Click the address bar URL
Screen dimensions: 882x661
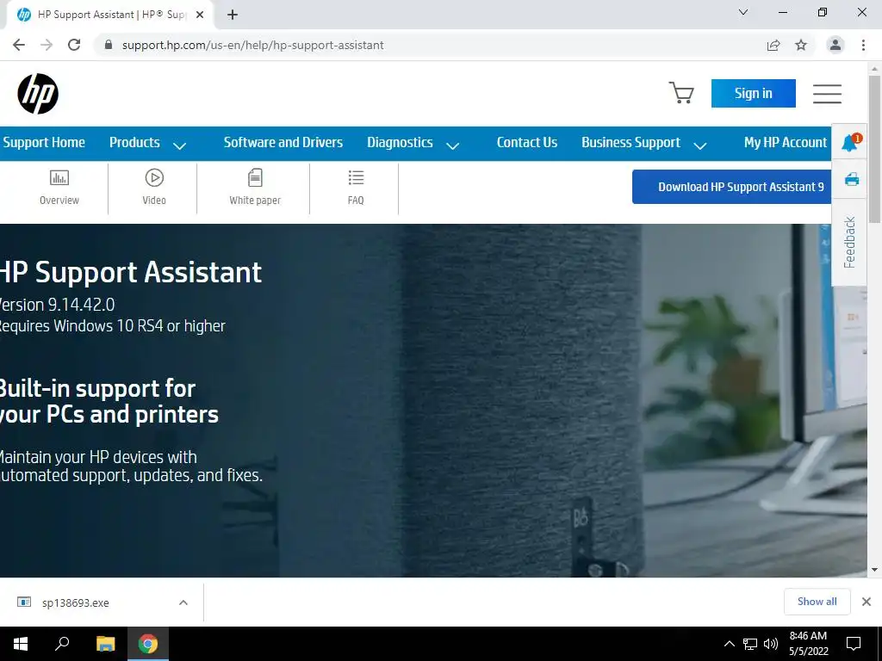tap(252, 45)
